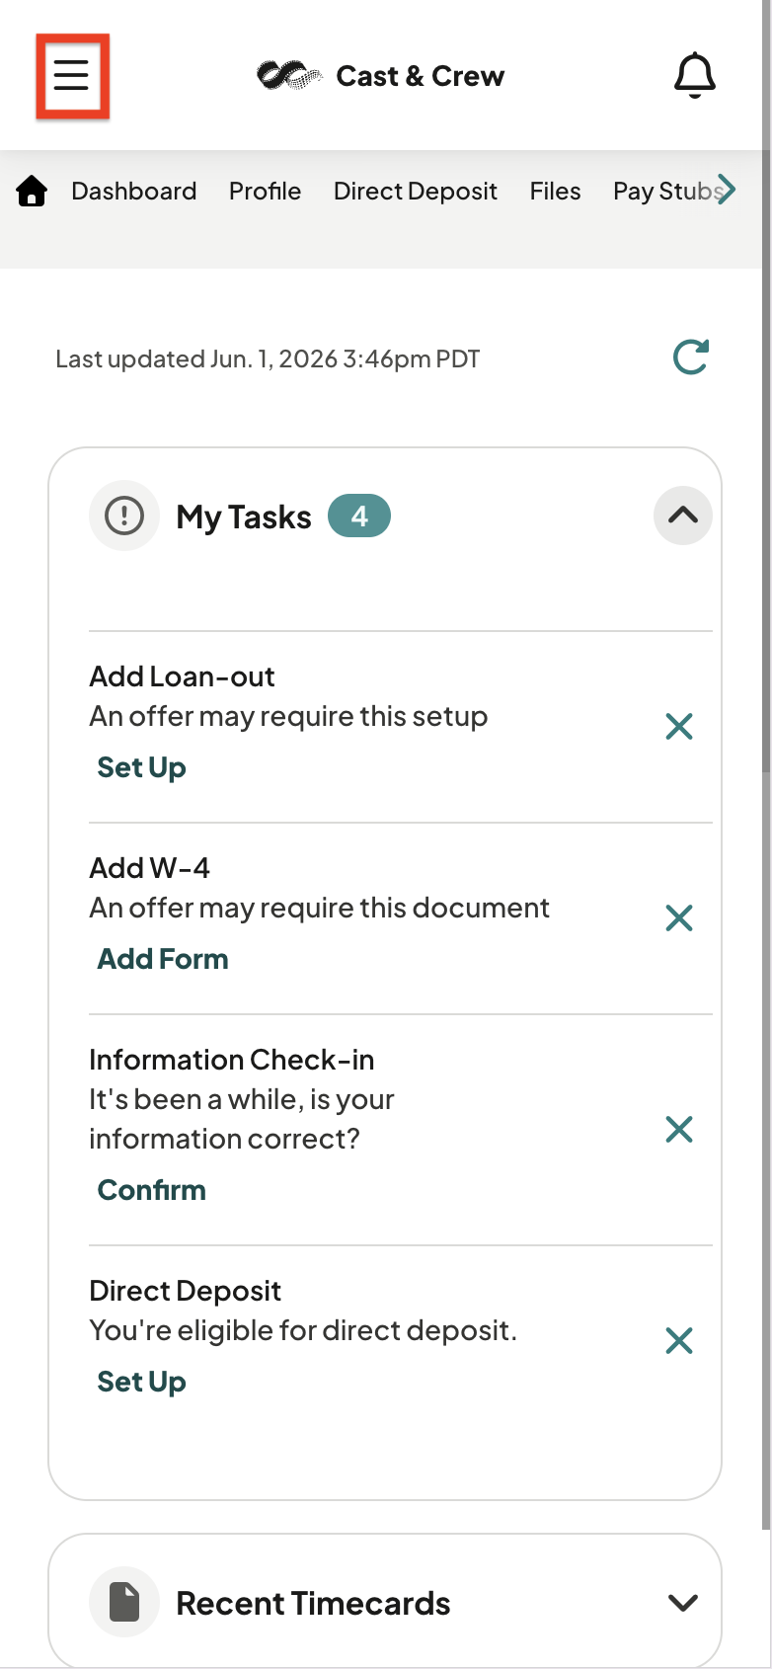
Task: Expand the Recent Timecards section
Action: (x=683, y=1602)
